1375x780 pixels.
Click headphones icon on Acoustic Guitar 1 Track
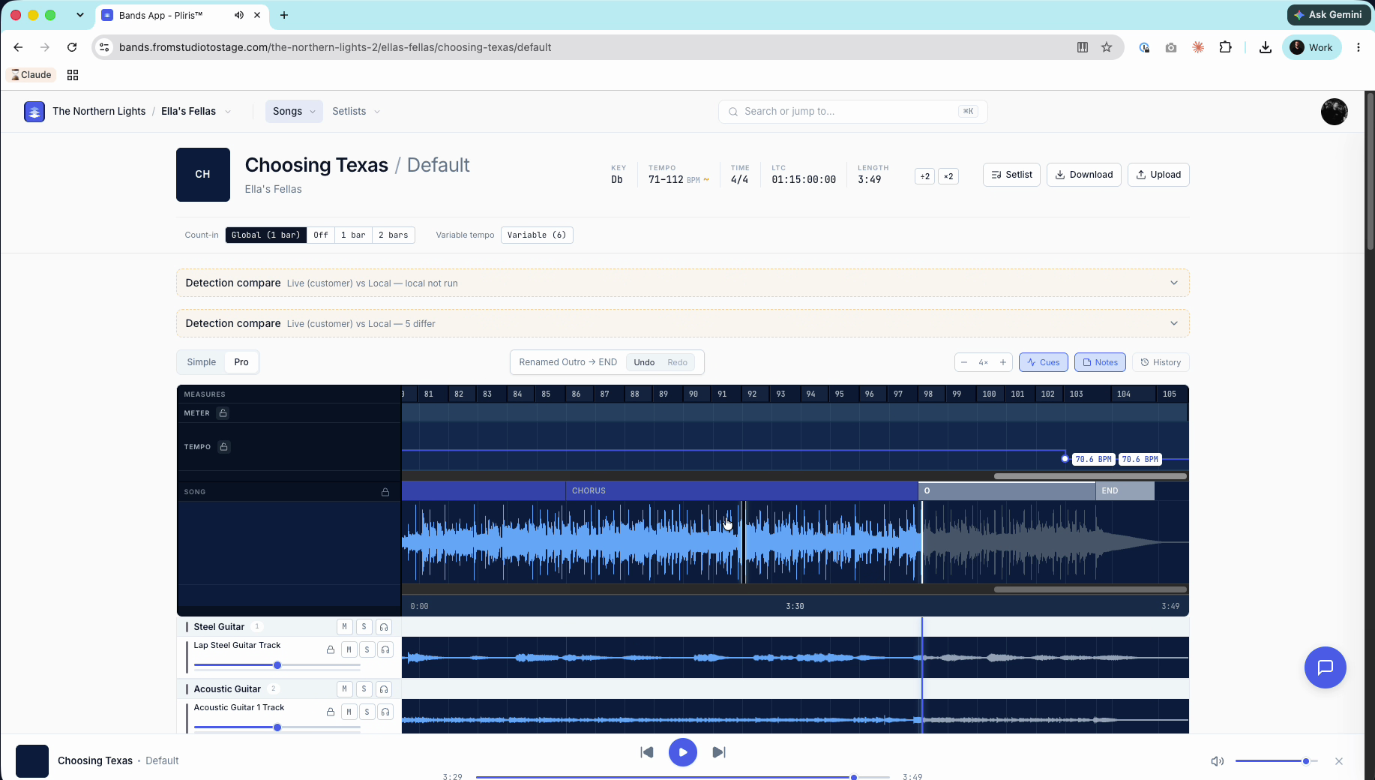(x=385, y=712)
